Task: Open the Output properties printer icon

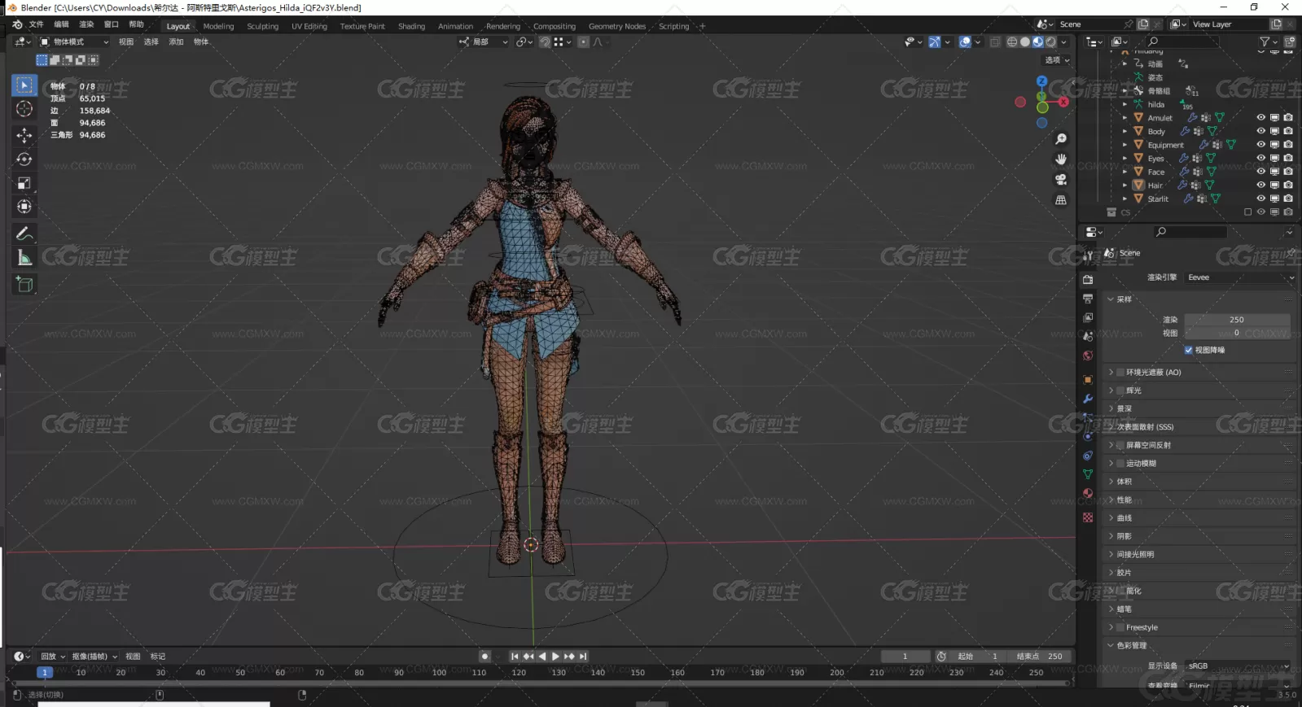Action: [1088, 299]
